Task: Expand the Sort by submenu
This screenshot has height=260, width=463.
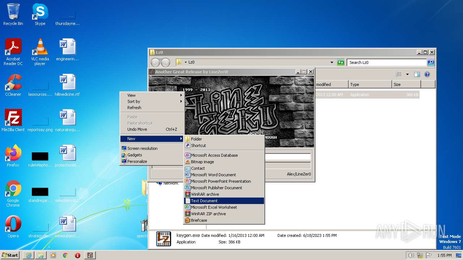Action: click(152, 101)
